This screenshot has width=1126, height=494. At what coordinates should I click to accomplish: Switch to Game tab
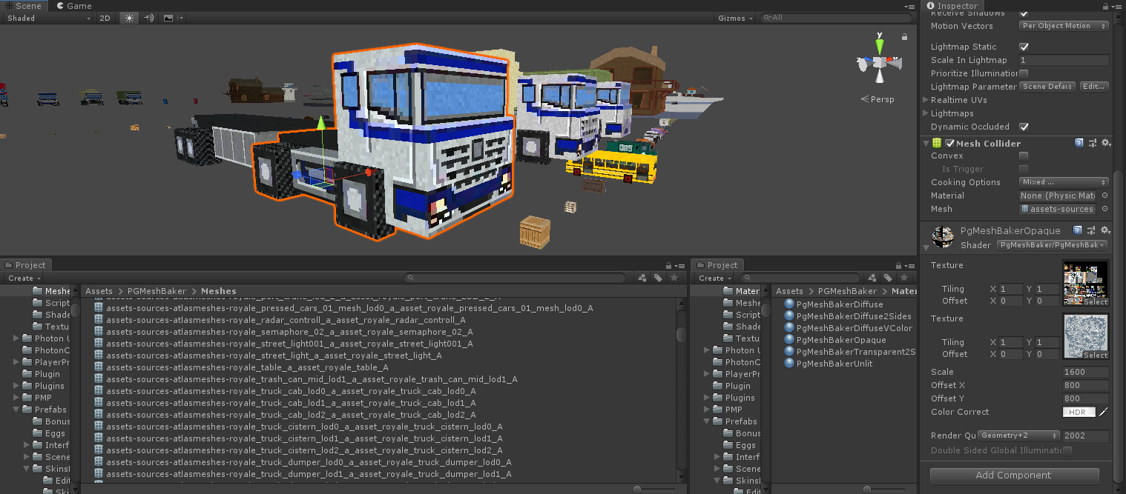73,5
